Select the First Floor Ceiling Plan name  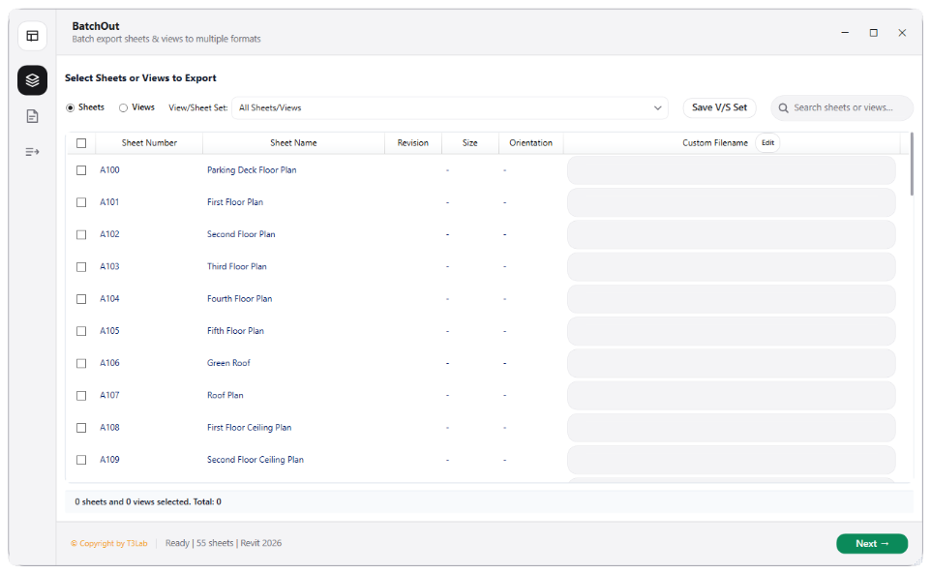250,428
